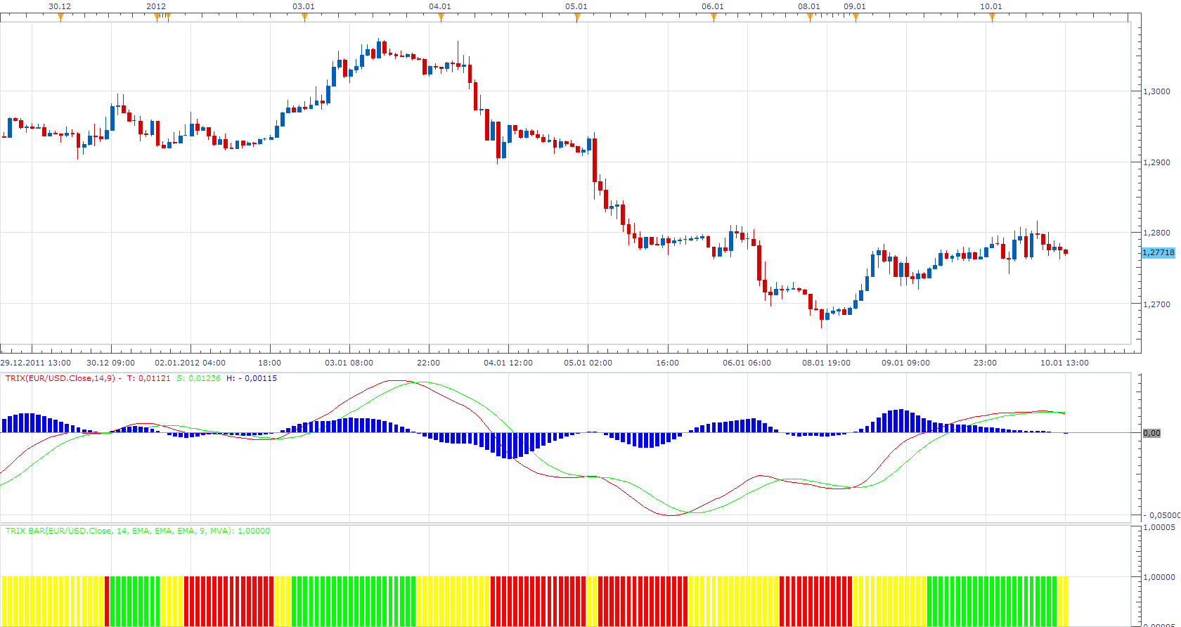Select the 10.01 day marker triangle
The height and width of the screenshot is (627, 1181).
pyautogui.click(x=992, y=18)
